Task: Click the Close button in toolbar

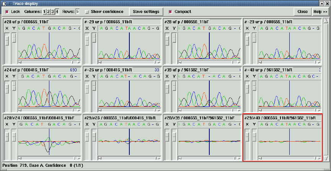Action: click(x=303, y=11)
